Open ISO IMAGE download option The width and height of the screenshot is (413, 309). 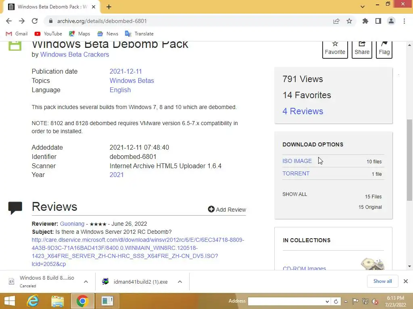tap(297, 161)
